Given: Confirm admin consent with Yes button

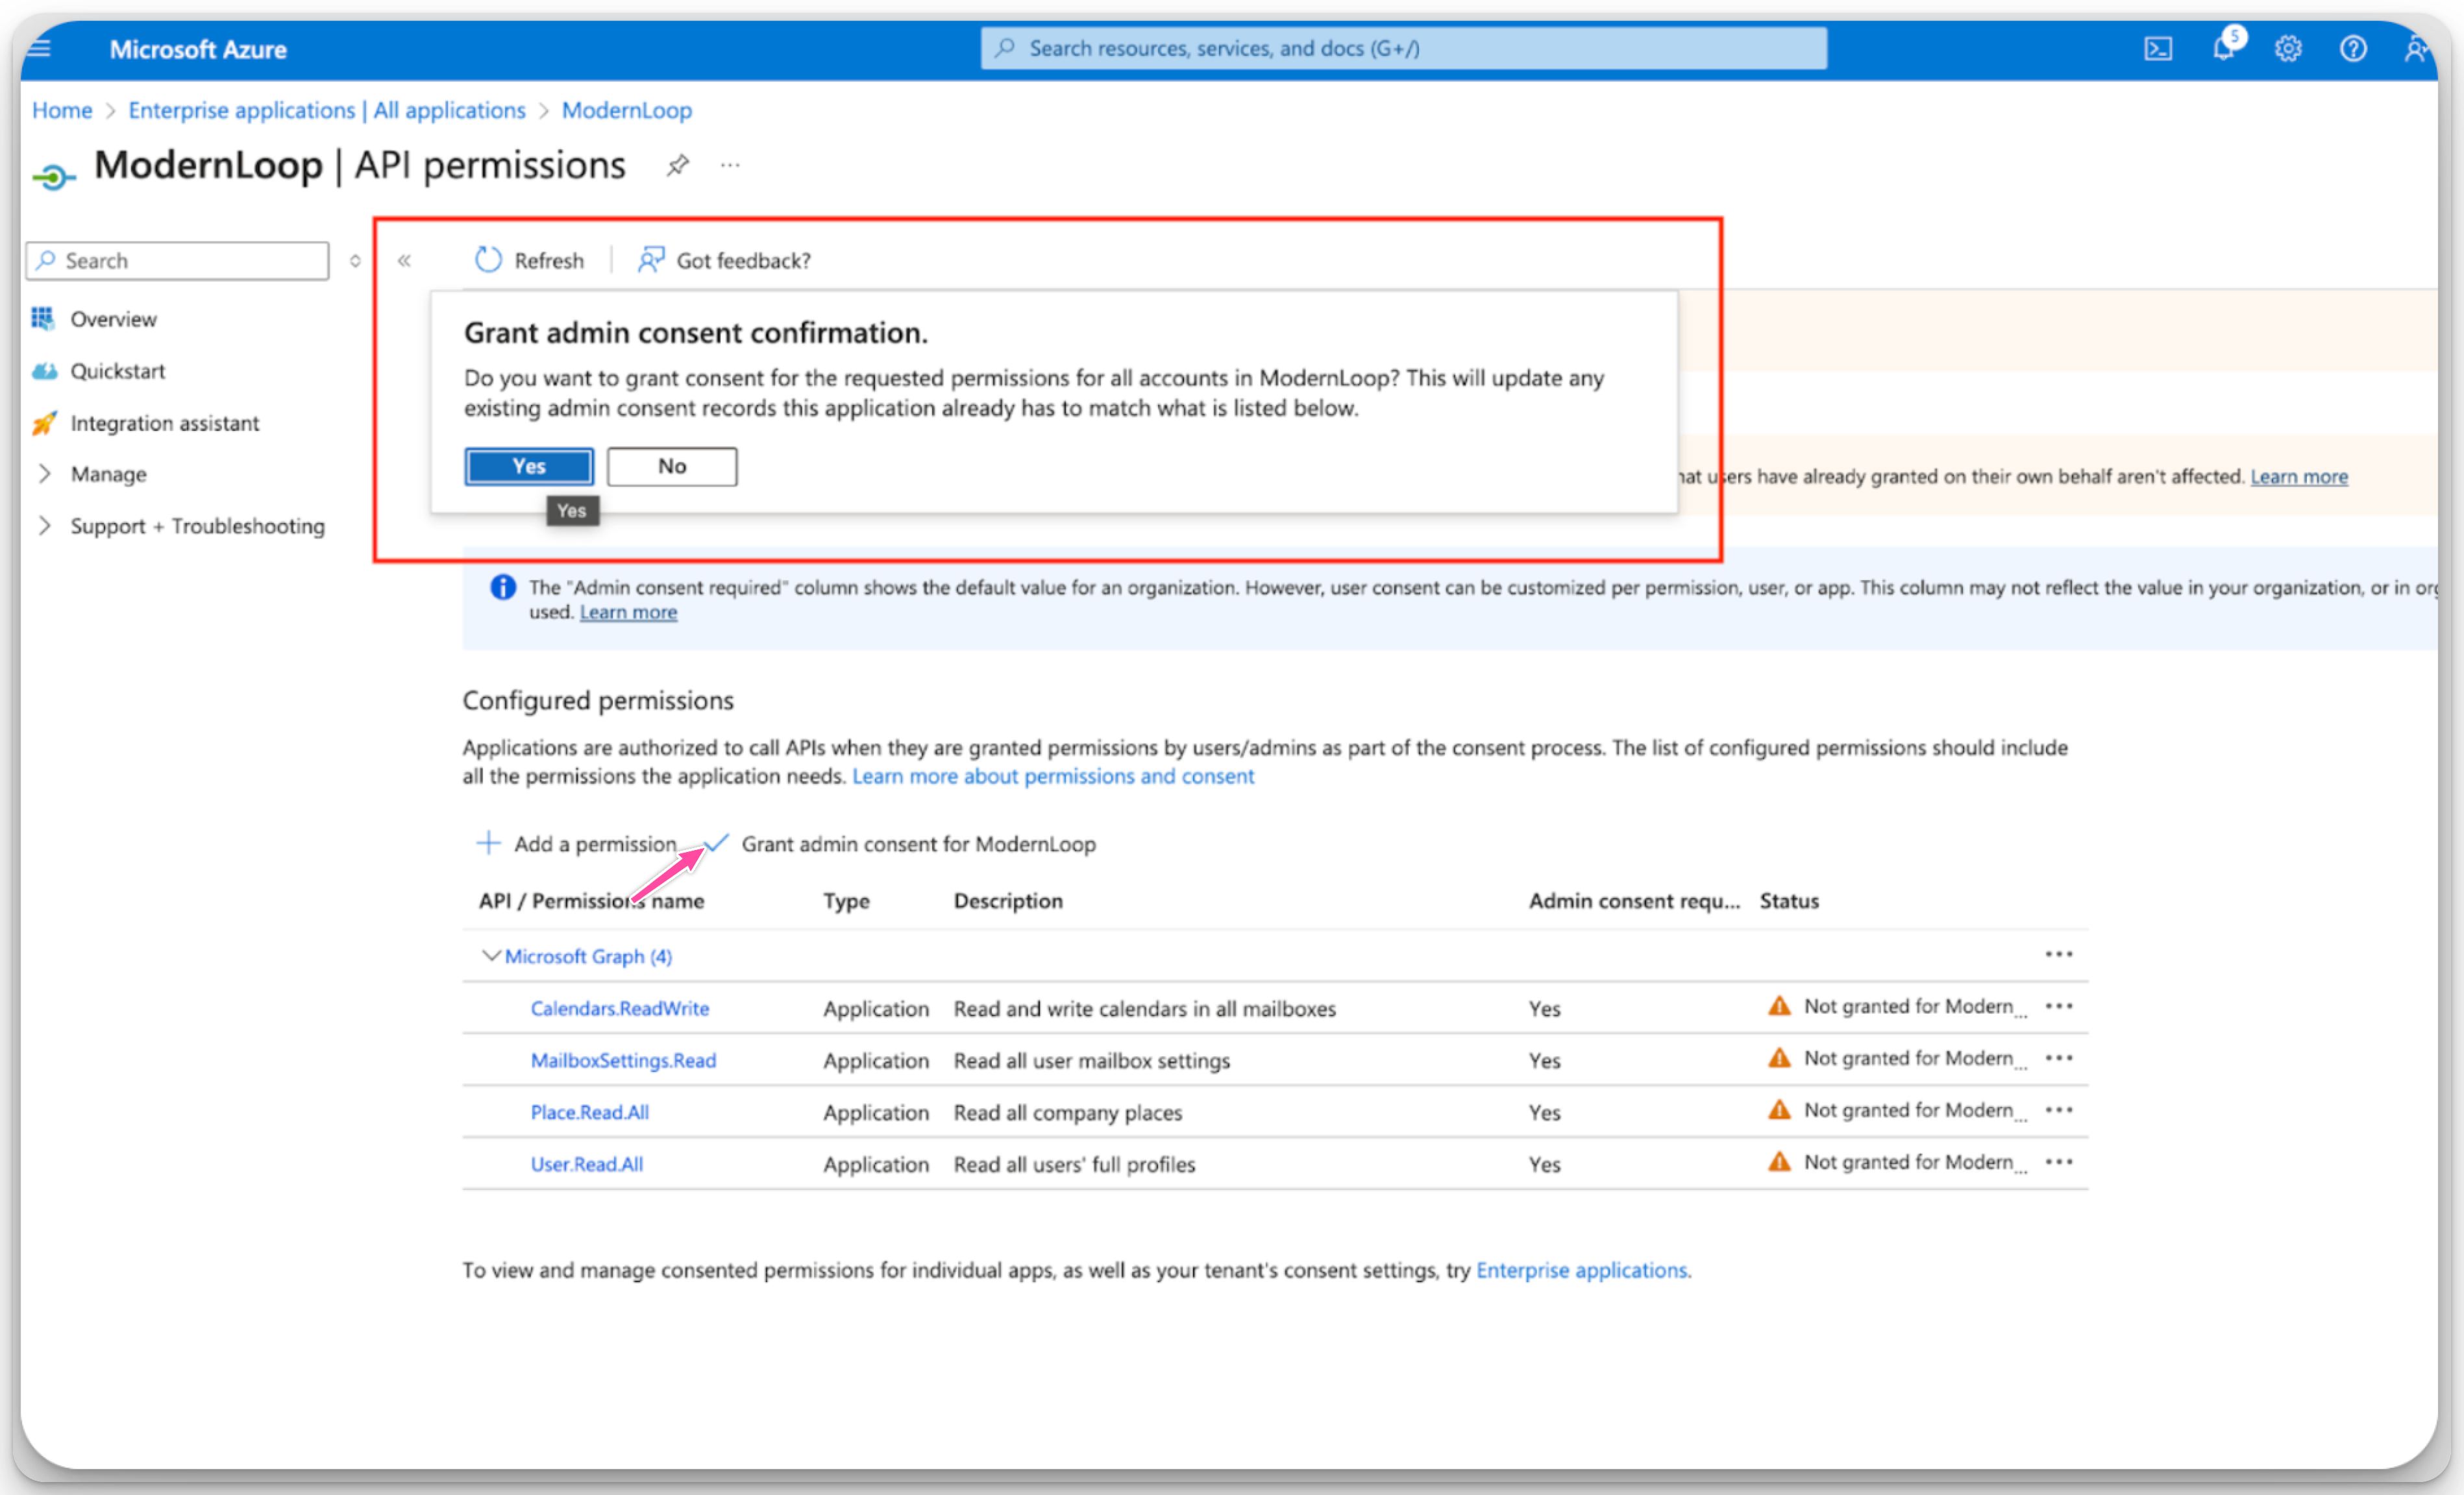Looking at the screenshot, I should click(529, 467).
